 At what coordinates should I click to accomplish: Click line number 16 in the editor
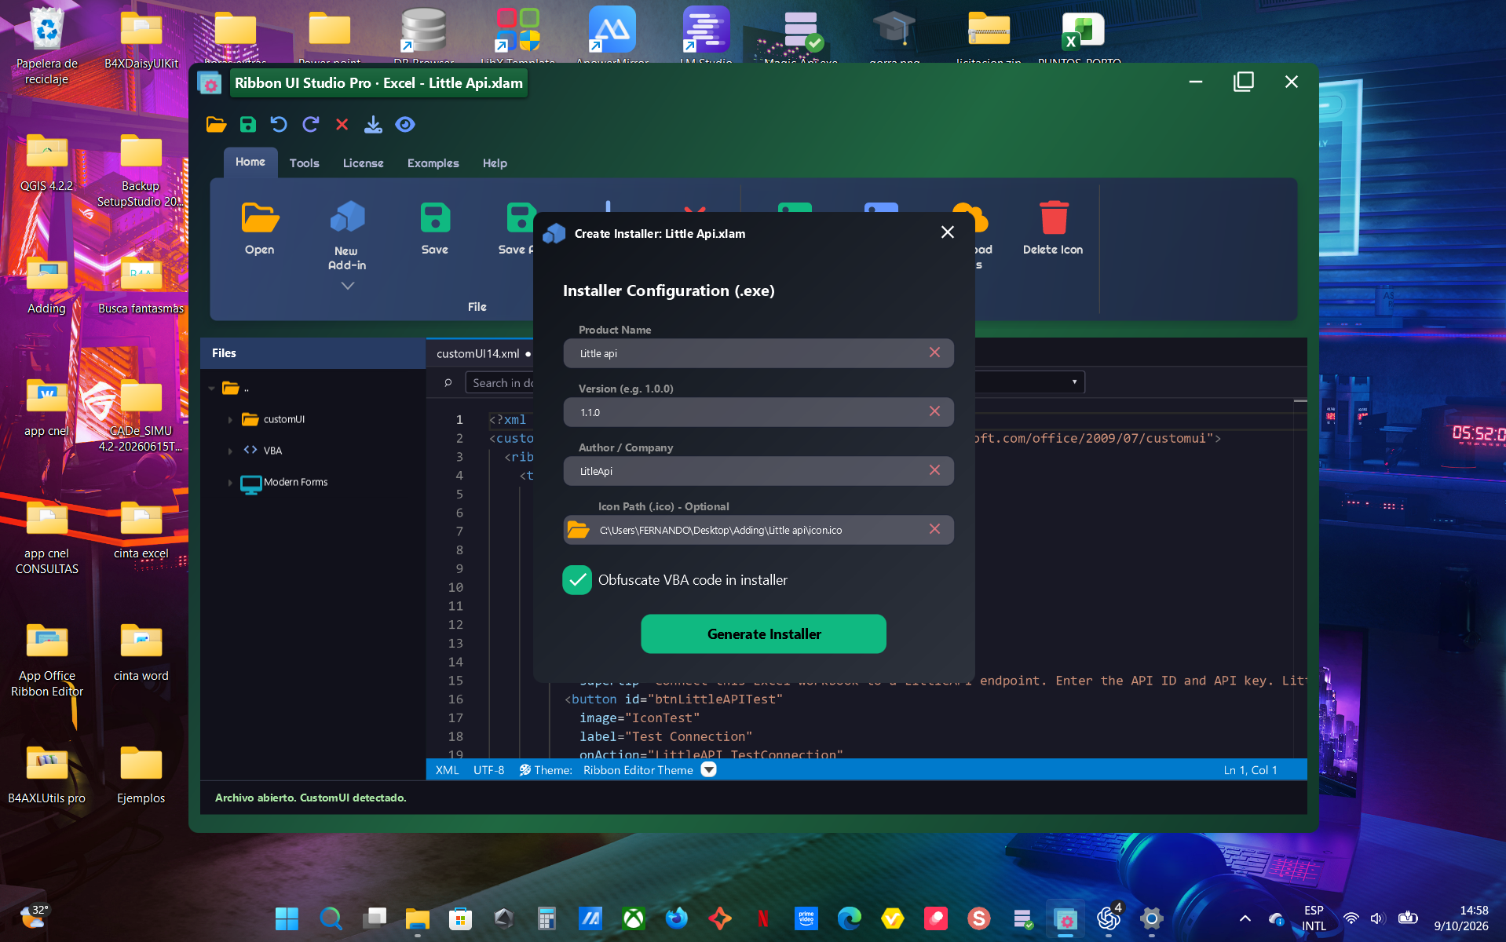[x=455, y=699]
